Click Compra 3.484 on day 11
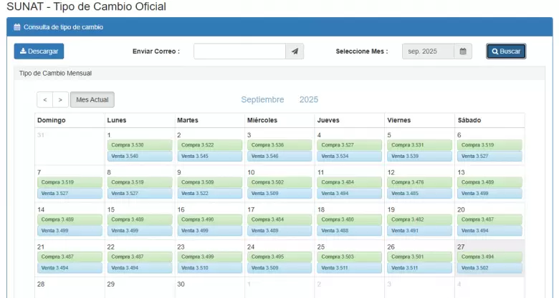The image size is (559, 298). click(350, 182)
